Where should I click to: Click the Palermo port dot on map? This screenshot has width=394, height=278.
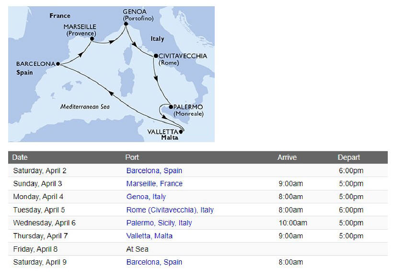(x=171, y=107)
